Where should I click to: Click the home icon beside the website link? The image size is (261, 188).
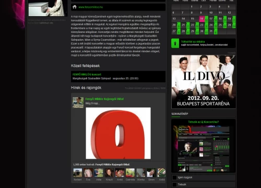click(75, 7)
